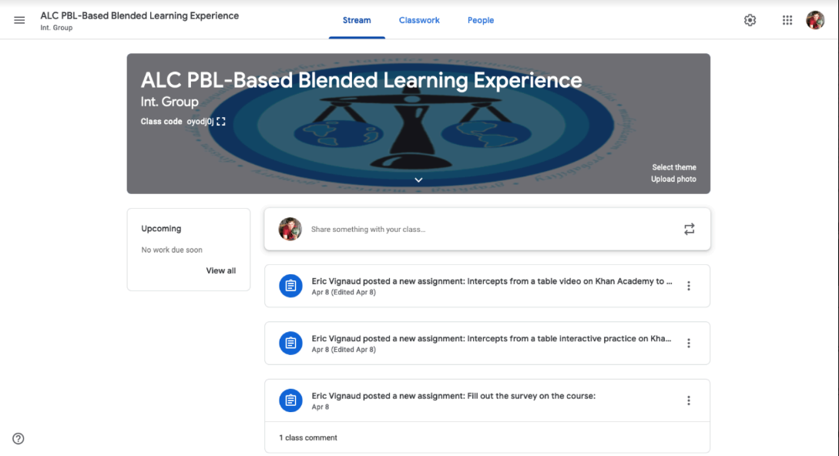
Task: Open options for survey assignment post
Action: [x=689, y=401]
